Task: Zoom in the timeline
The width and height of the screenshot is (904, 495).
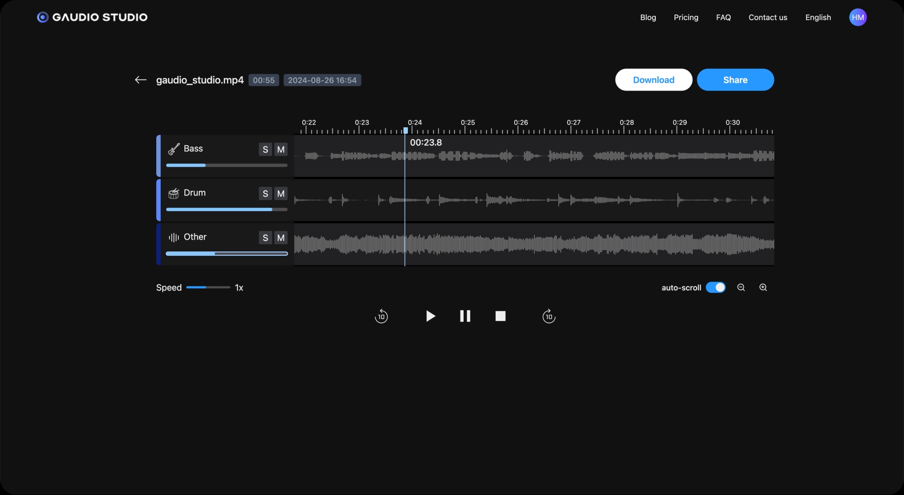Action: (x=763, y=287)
